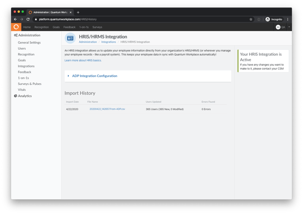
Task: Click the QA user avatar
Action: pos(278,27)
